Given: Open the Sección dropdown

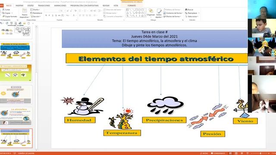Looking at the screenshot, I should coord(36,16).
